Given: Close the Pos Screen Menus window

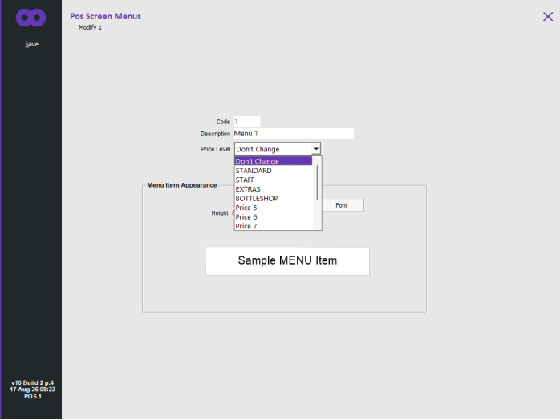Looking at the screenshot, I should pyautogui.click(x=547, y=17).
